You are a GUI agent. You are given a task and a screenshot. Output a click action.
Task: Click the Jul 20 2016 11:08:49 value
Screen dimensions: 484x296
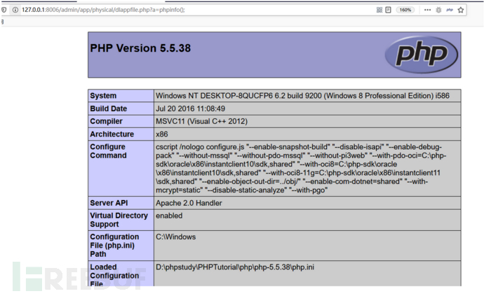pos(191,108)
